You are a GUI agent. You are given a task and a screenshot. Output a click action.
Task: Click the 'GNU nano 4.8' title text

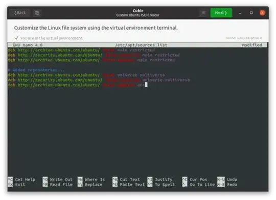[28, 45]
